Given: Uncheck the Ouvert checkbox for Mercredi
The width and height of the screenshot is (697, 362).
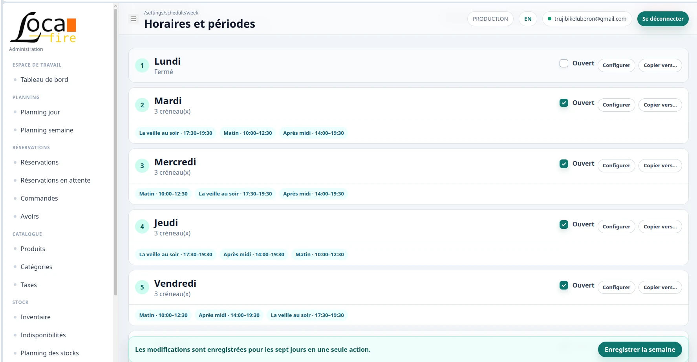Looking at the screenshot, I should tap(564, 164).
